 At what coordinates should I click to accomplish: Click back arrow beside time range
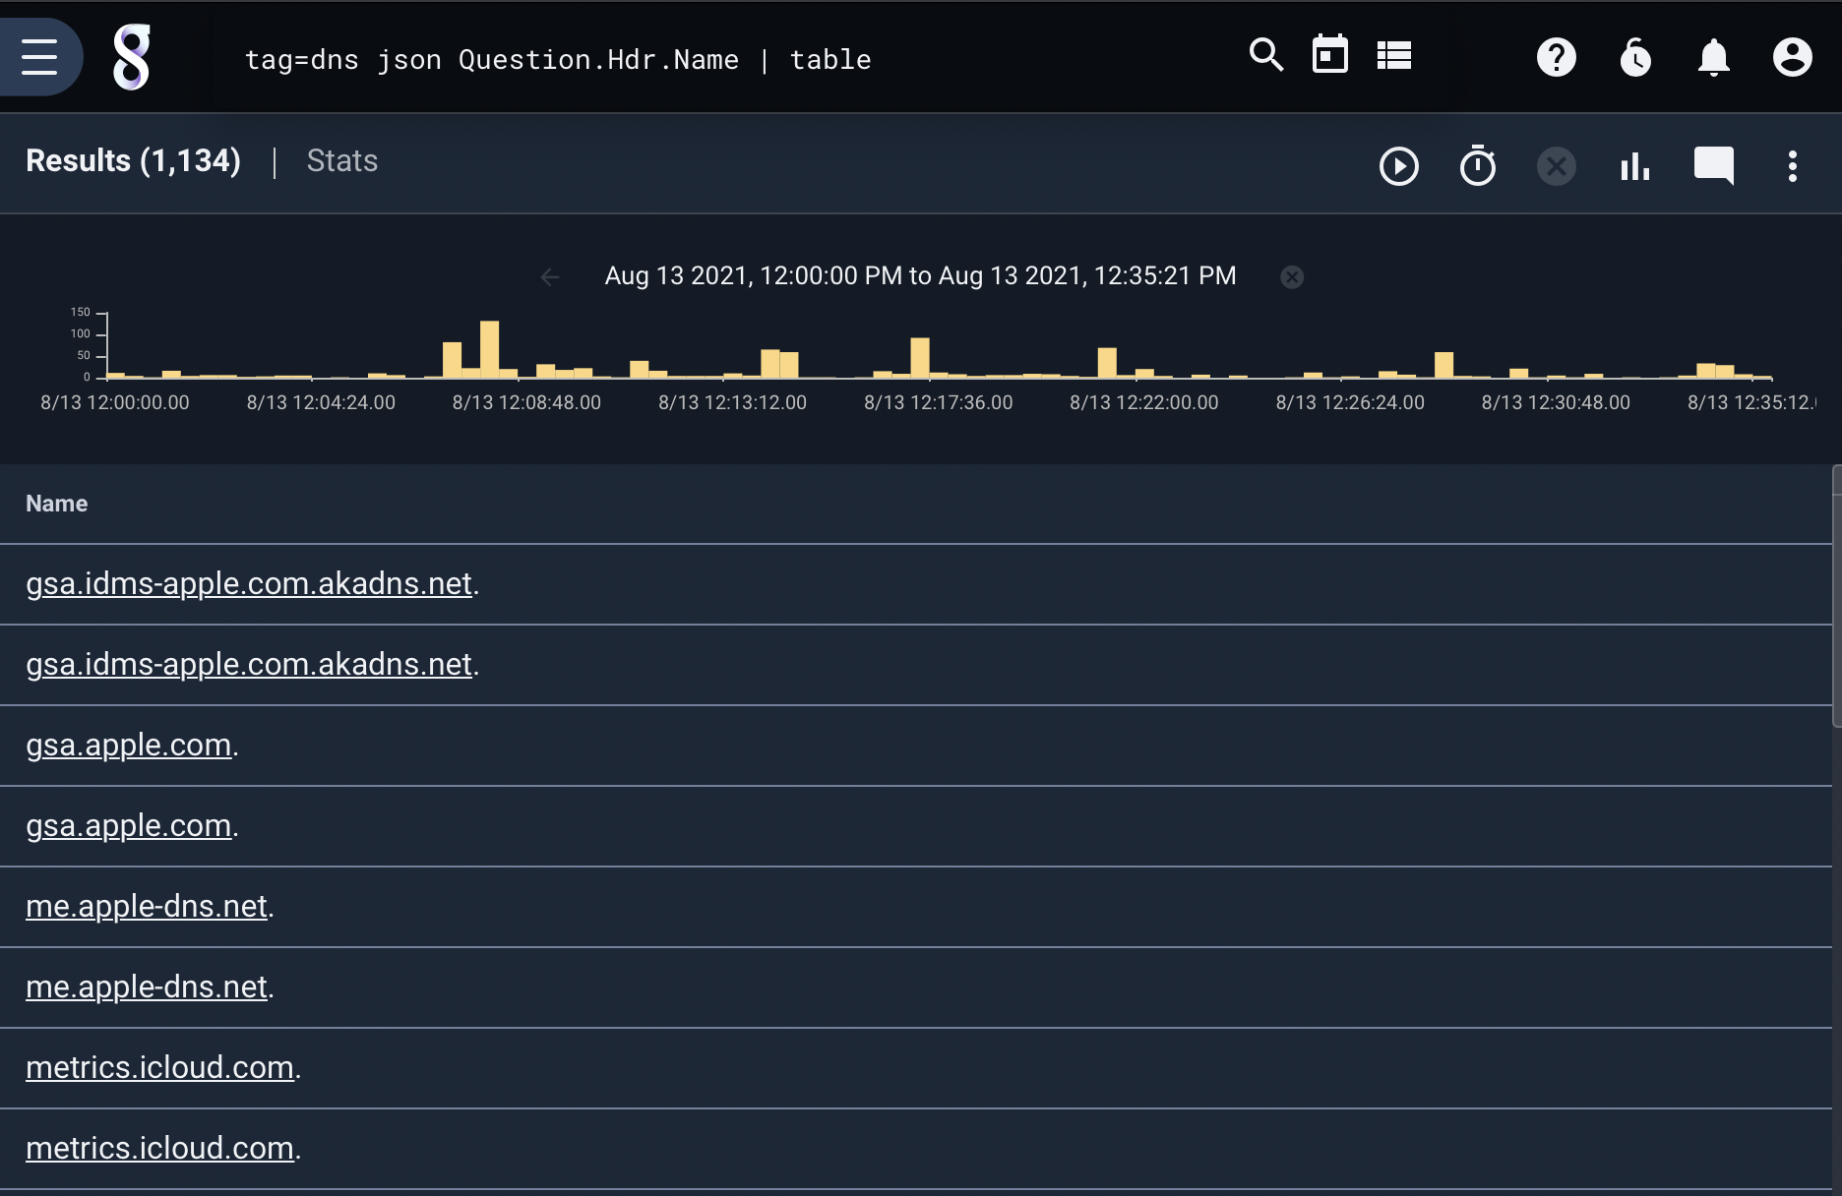click(550, 277)
